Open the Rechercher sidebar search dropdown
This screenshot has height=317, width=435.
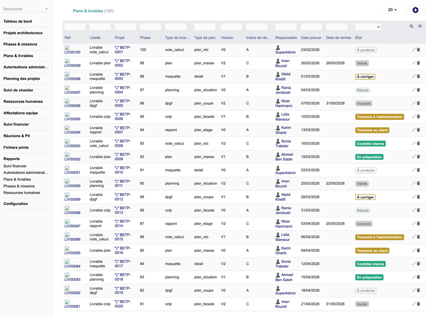coord(25,9)
